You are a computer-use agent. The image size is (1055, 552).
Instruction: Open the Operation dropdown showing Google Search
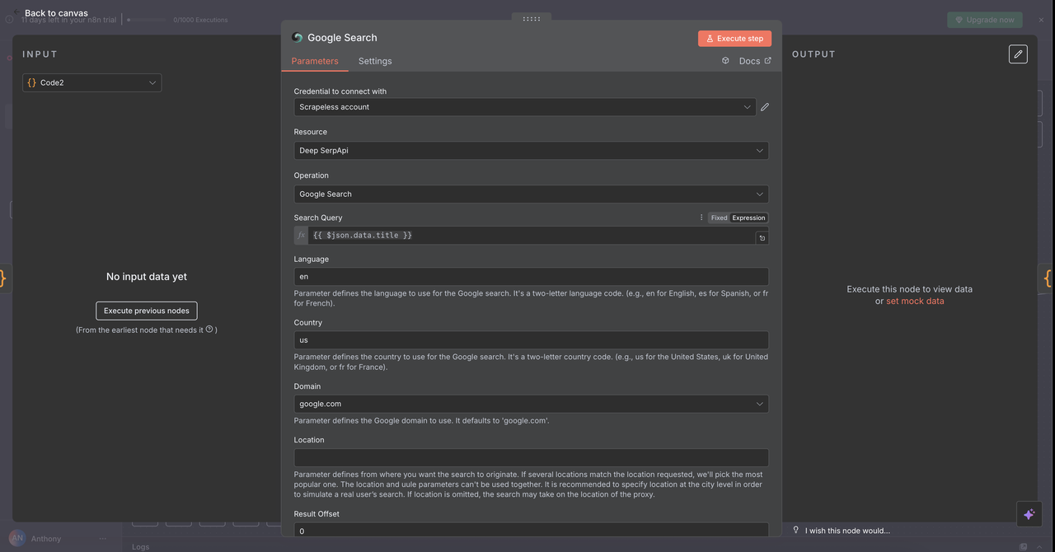[532, 194]
